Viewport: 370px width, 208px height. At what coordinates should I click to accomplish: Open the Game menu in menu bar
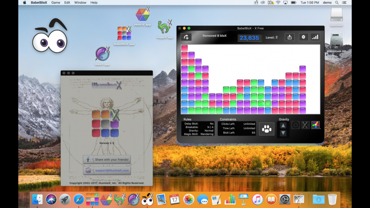(56, 3)
